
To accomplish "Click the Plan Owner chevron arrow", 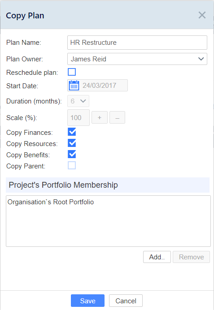I will pyautogui.click(x=201, y=59).
